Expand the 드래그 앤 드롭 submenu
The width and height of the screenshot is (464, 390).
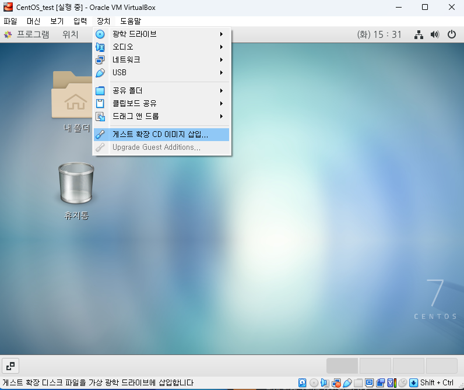161,116
